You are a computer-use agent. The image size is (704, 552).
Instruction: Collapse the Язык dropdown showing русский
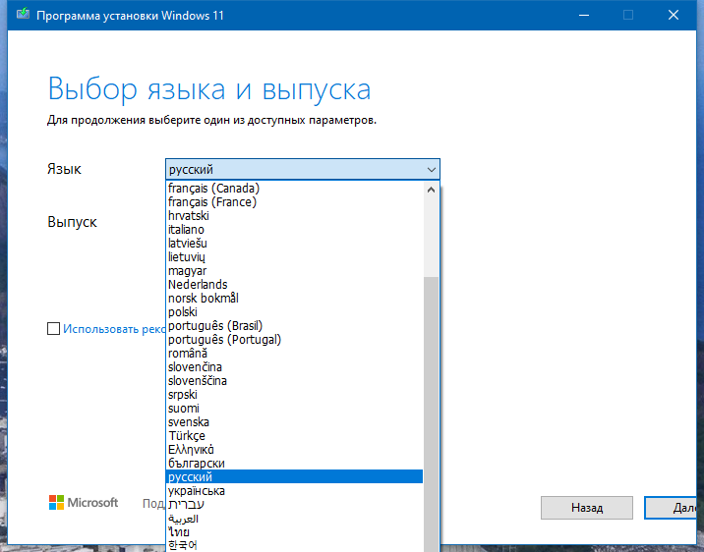tap(303, 170)
